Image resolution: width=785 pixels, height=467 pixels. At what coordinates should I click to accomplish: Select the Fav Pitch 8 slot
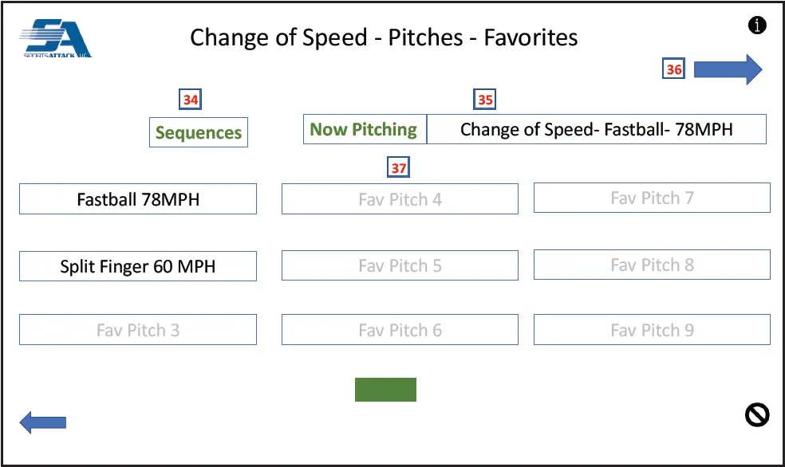coord(652,265)
